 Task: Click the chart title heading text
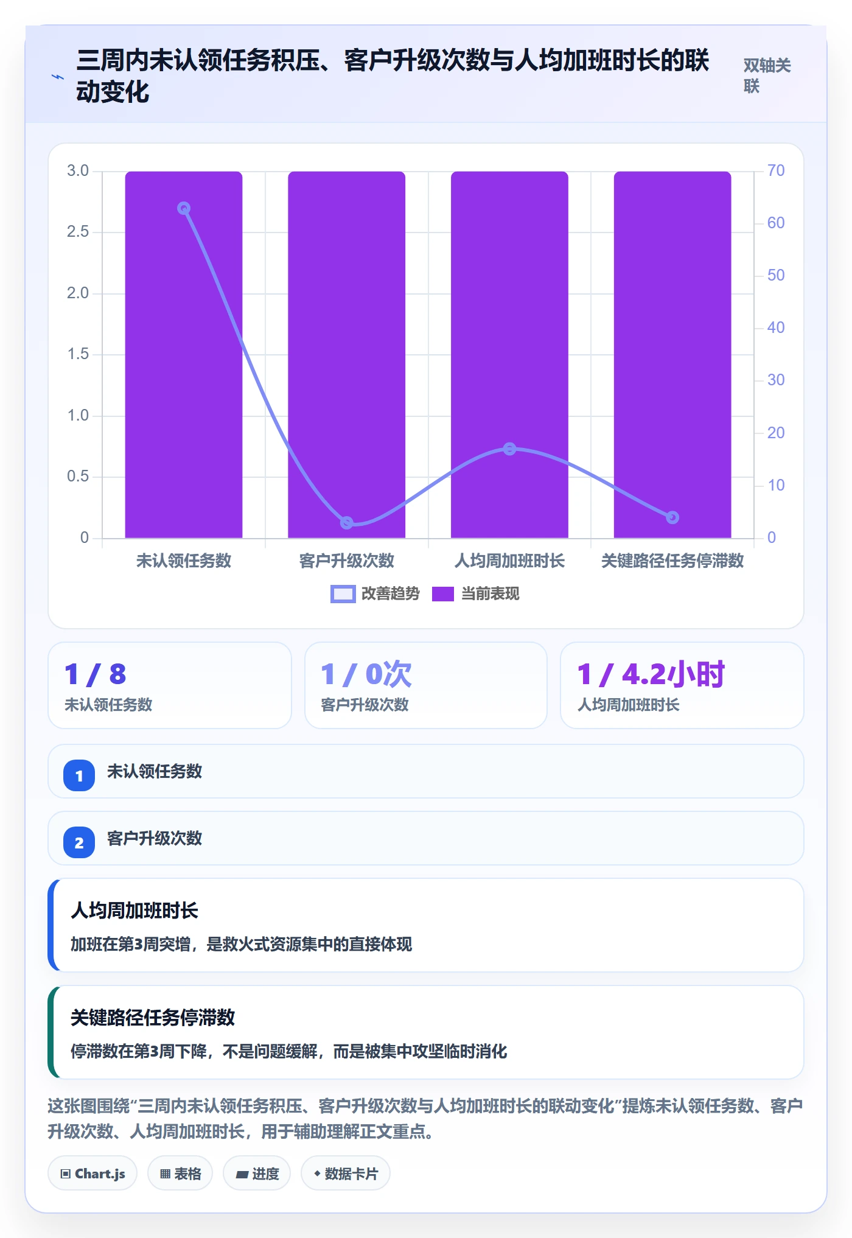click(x=393, y=76)
